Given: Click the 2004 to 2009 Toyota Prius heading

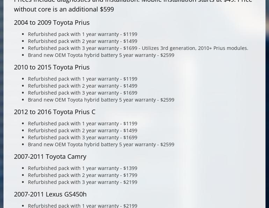Looking at the screenshot, I should [x=52, y=23].
